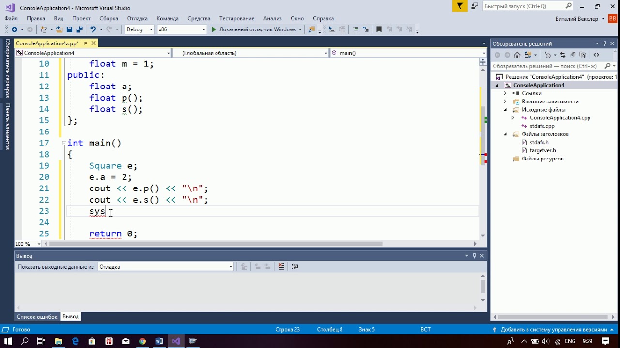Save the current file with floppy icon
The image size is (620, 348).
69,29
